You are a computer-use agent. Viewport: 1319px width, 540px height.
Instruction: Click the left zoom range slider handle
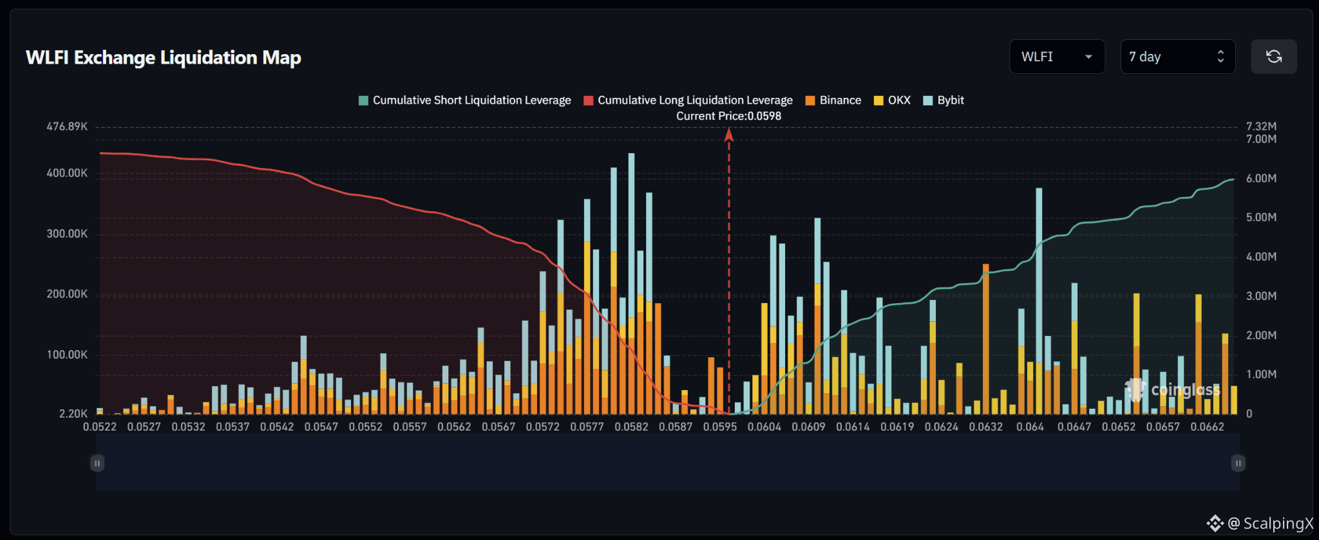pyautogui.click(x=97, y=463)
